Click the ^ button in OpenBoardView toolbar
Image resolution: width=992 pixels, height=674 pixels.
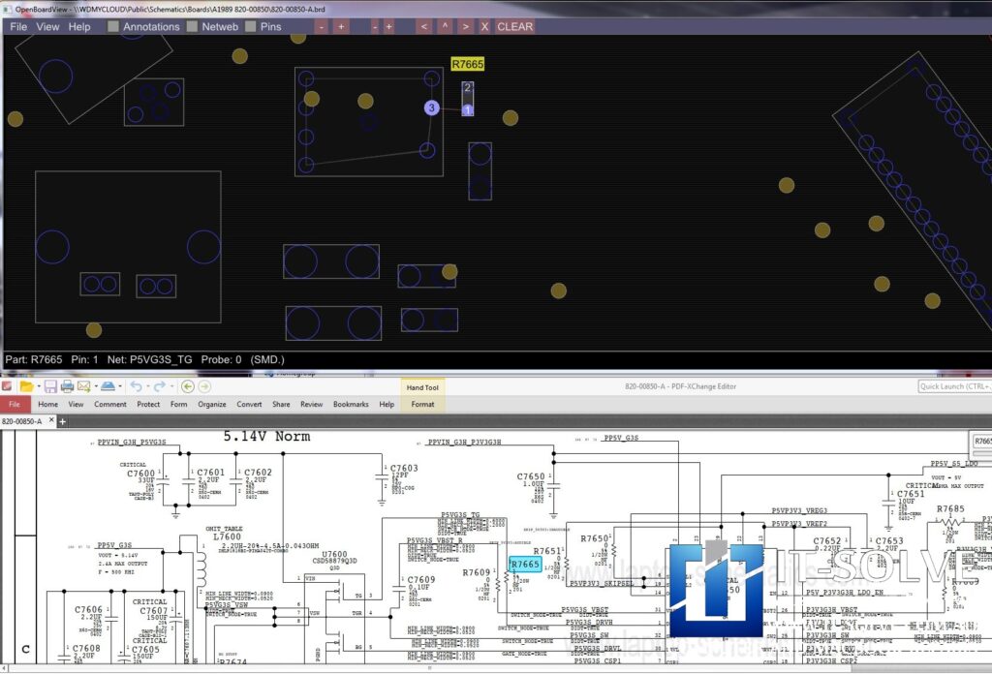coord(445,26)
